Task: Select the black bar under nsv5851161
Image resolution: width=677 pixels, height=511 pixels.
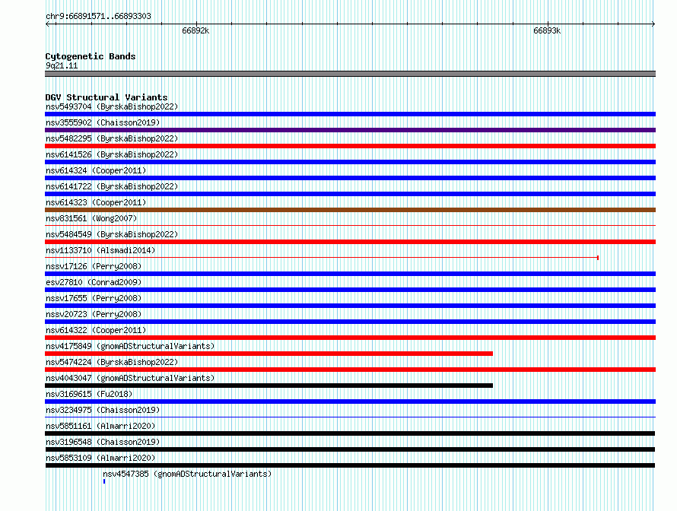Action: pyautogui.click(x=350, y=433)
